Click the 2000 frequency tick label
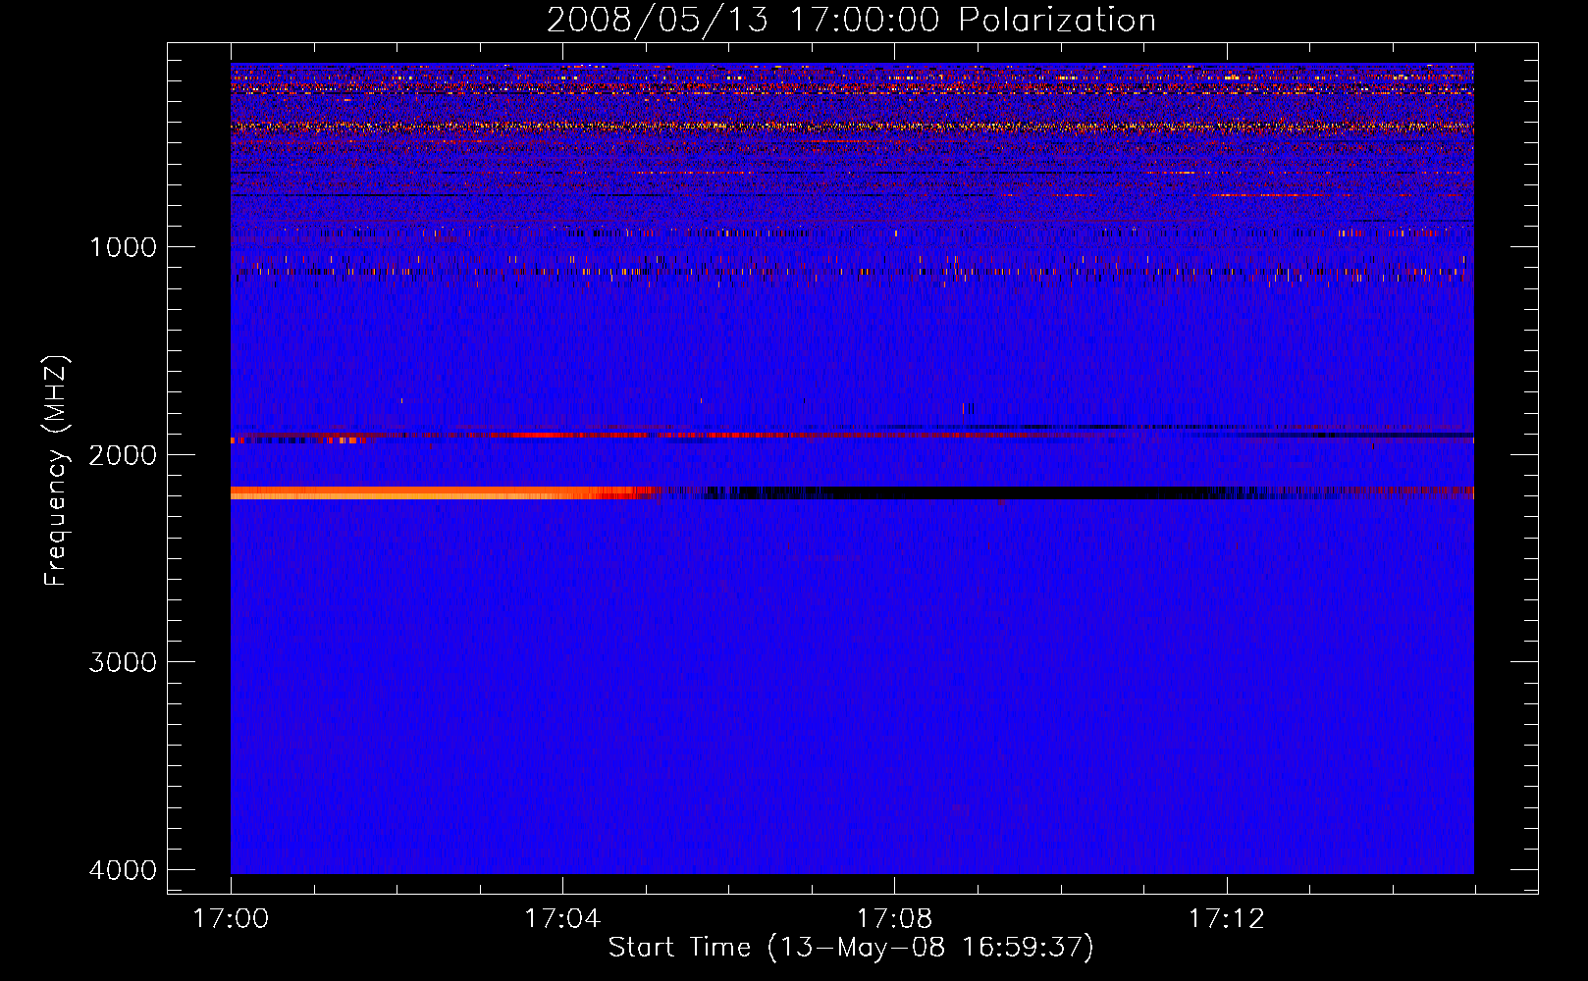Image resolution: width=1588 pixels, height=981 pixels. (123, 454)
